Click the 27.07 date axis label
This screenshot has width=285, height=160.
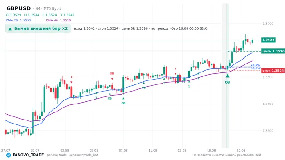[x=6, y=150]
